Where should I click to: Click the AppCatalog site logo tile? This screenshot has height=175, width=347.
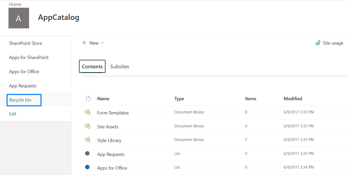point(19,18)
